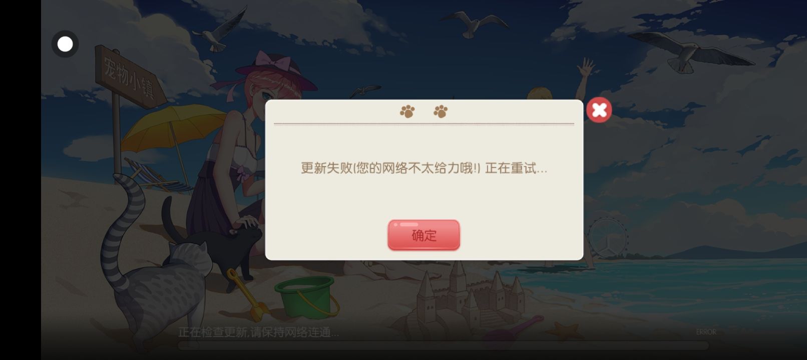
Task: Confirm the dialog with the red 确定 button
Action: pos(424,234)
